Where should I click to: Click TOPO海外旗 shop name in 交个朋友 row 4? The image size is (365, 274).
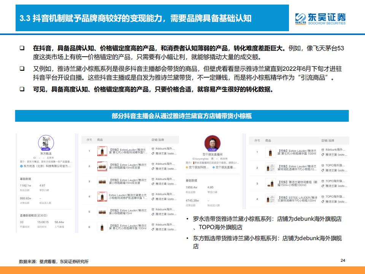click(x=335, y=197)
